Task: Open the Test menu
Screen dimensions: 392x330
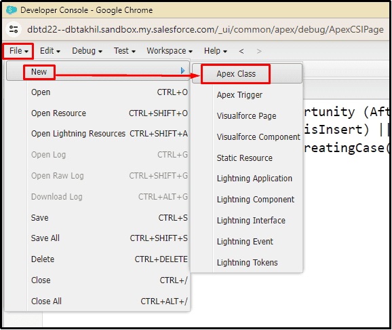Action: click(125, 51)
